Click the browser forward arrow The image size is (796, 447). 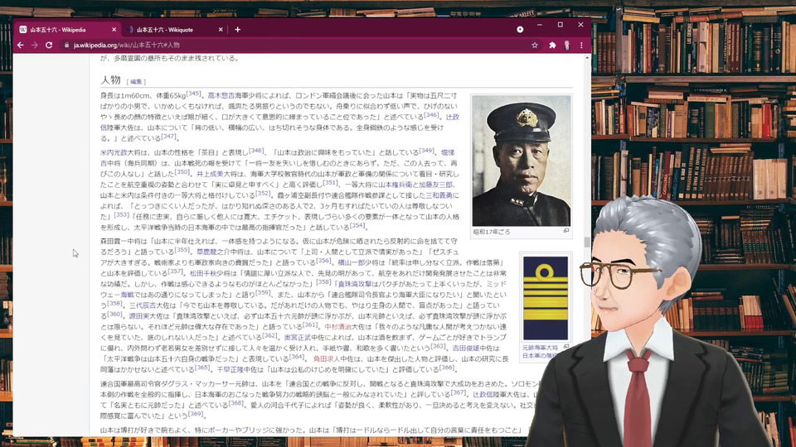35,45
